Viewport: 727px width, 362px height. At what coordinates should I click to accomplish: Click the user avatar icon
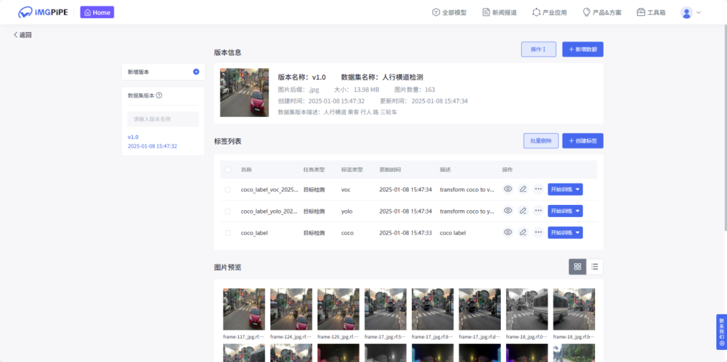click(686, 13)
